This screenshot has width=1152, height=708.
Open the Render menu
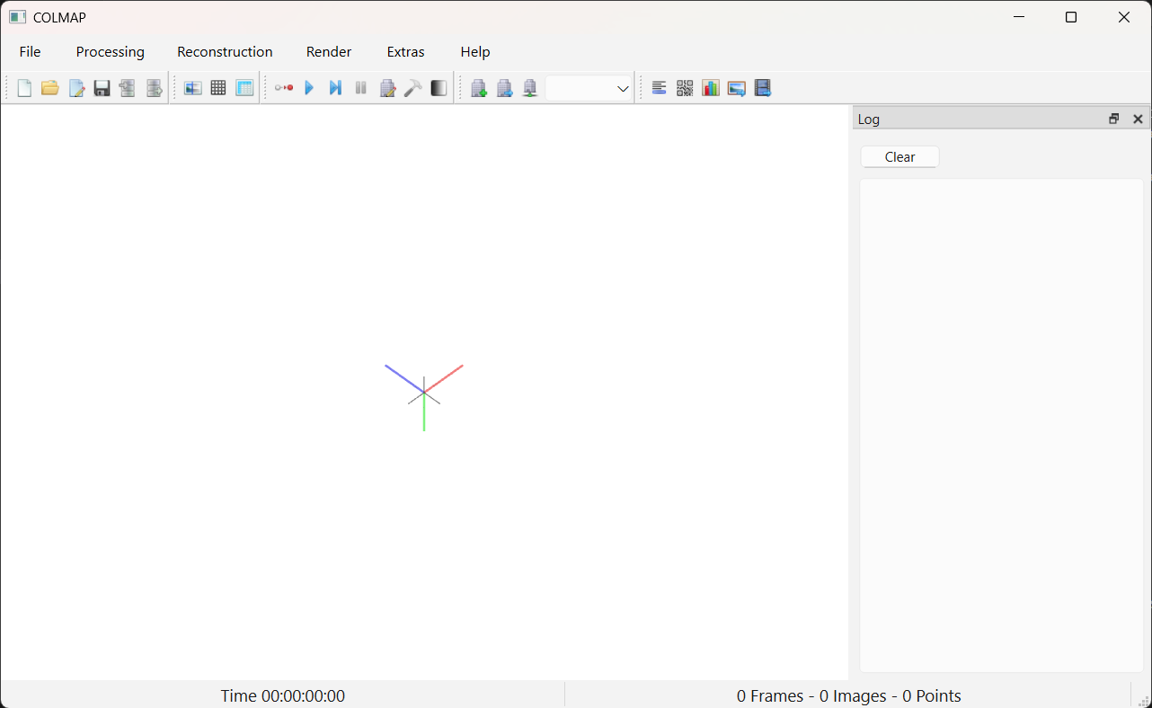pyautogui.click(x=329, y=52)
